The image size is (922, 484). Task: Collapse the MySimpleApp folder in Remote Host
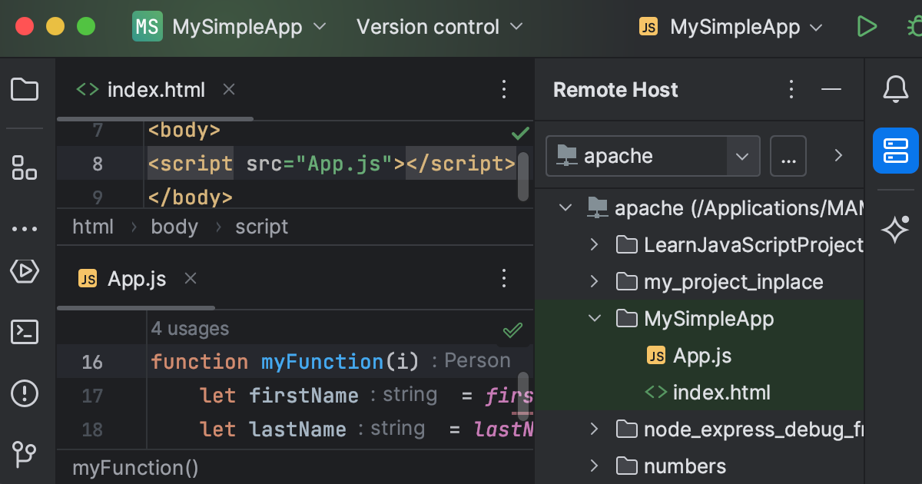coord(594,318)
